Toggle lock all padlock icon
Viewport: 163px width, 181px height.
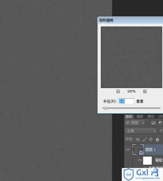pos(157,139)
